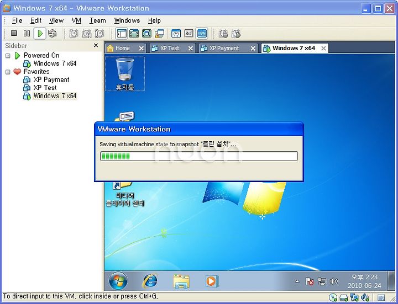Close the Home tab
This screenshot has height=304, width=398.
(x=142, y=49)
